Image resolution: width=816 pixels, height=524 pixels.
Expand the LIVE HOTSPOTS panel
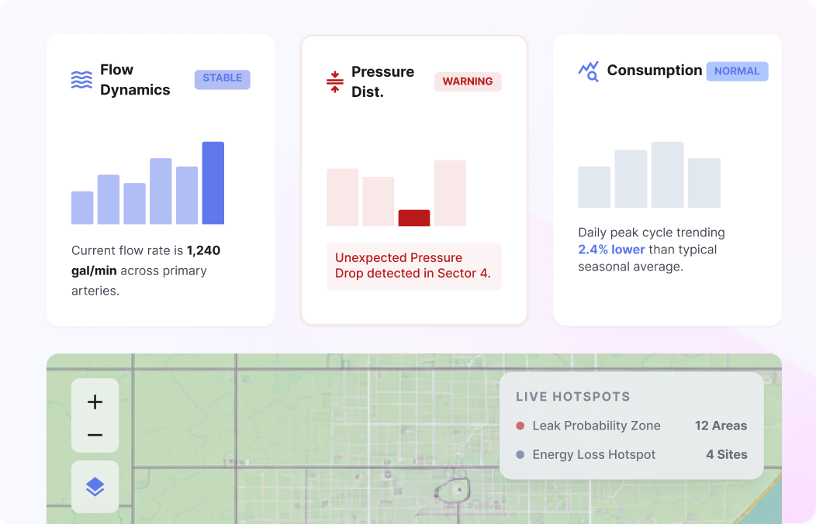tap(574, 396)
